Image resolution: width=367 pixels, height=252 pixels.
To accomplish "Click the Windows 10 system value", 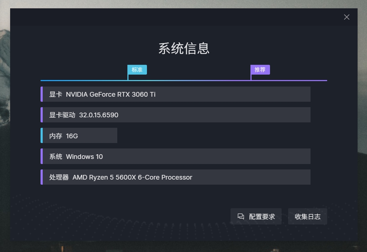I will pos(84,157).
